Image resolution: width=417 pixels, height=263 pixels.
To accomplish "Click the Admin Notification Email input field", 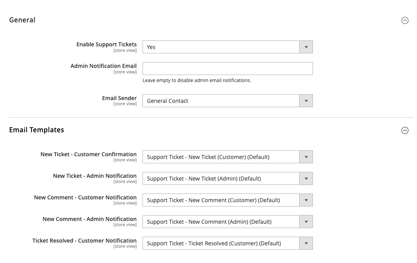I will [228, 69].
